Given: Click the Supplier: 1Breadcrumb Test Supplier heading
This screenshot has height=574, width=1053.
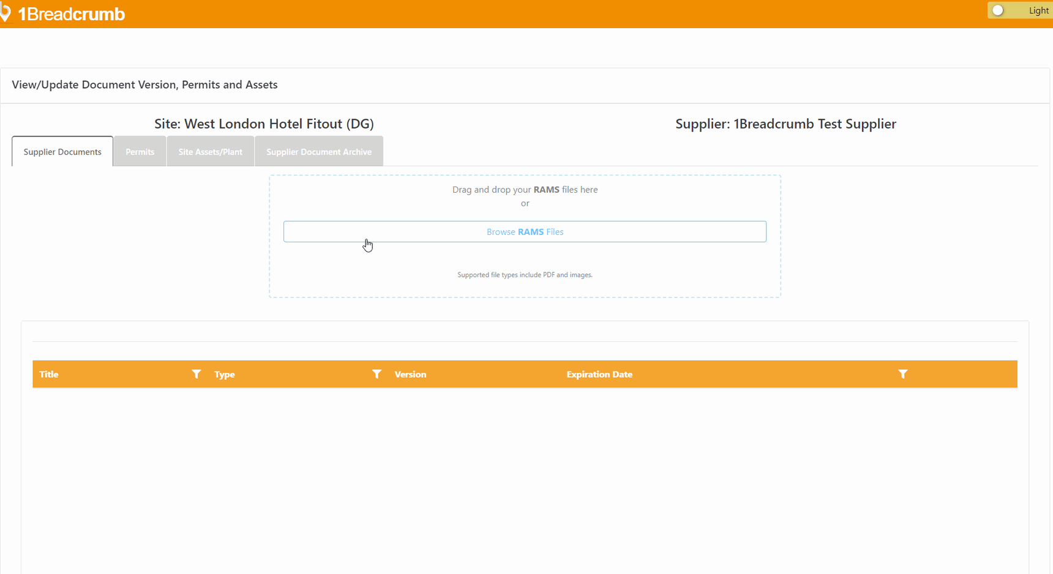Looking at the screenshot, I should click(785, 124).
